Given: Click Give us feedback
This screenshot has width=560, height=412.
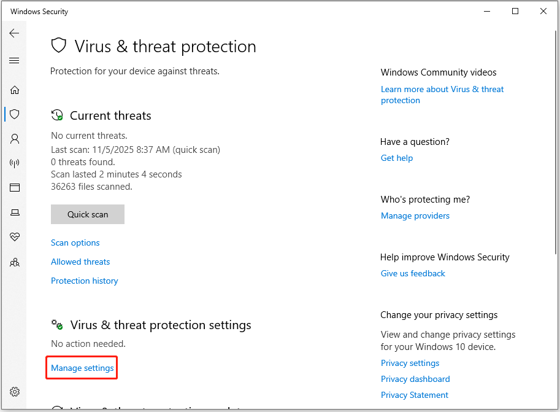Looking at the screenshot, I should click(x=413, y=273).
